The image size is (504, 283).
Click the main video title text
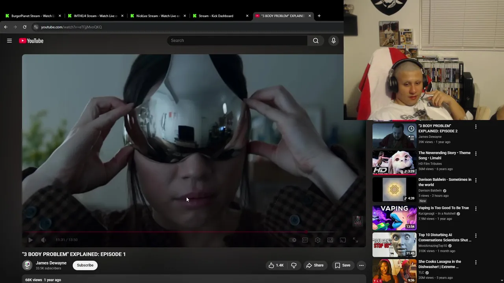point(74,254)
